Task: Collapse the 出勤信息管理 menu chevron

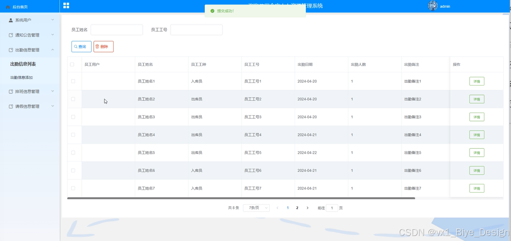Action: [53, 50]
